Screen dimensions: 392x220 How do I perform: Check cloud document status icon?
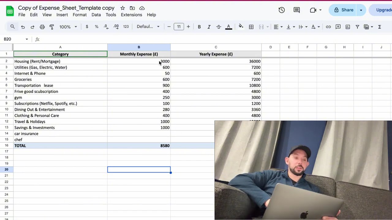coord(142,8)
